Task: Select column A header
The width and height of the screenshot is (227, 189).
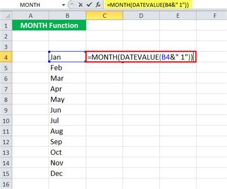Action: pos(31,16)
